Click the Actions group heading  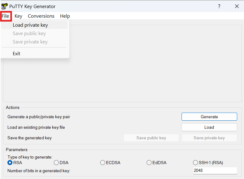13,107
